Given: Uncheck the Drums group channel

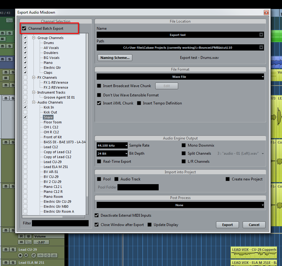Looking at the screenshot, I should [25, 43].
